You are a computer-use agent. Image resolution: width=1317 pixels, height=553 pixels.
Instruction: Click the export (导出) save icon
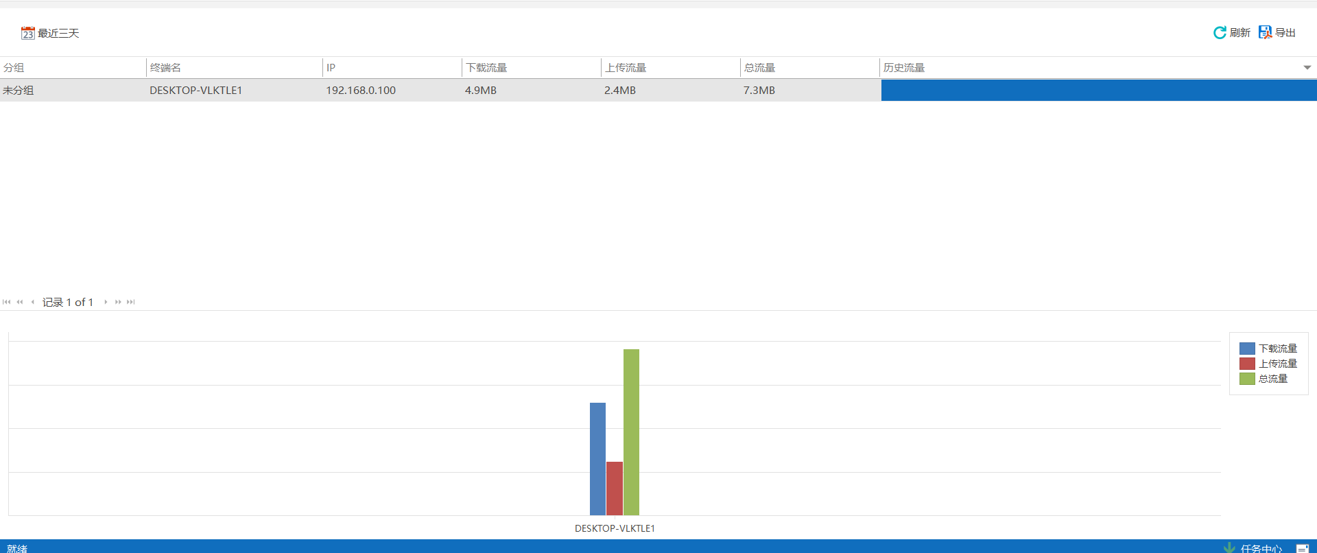point(1265,33)
